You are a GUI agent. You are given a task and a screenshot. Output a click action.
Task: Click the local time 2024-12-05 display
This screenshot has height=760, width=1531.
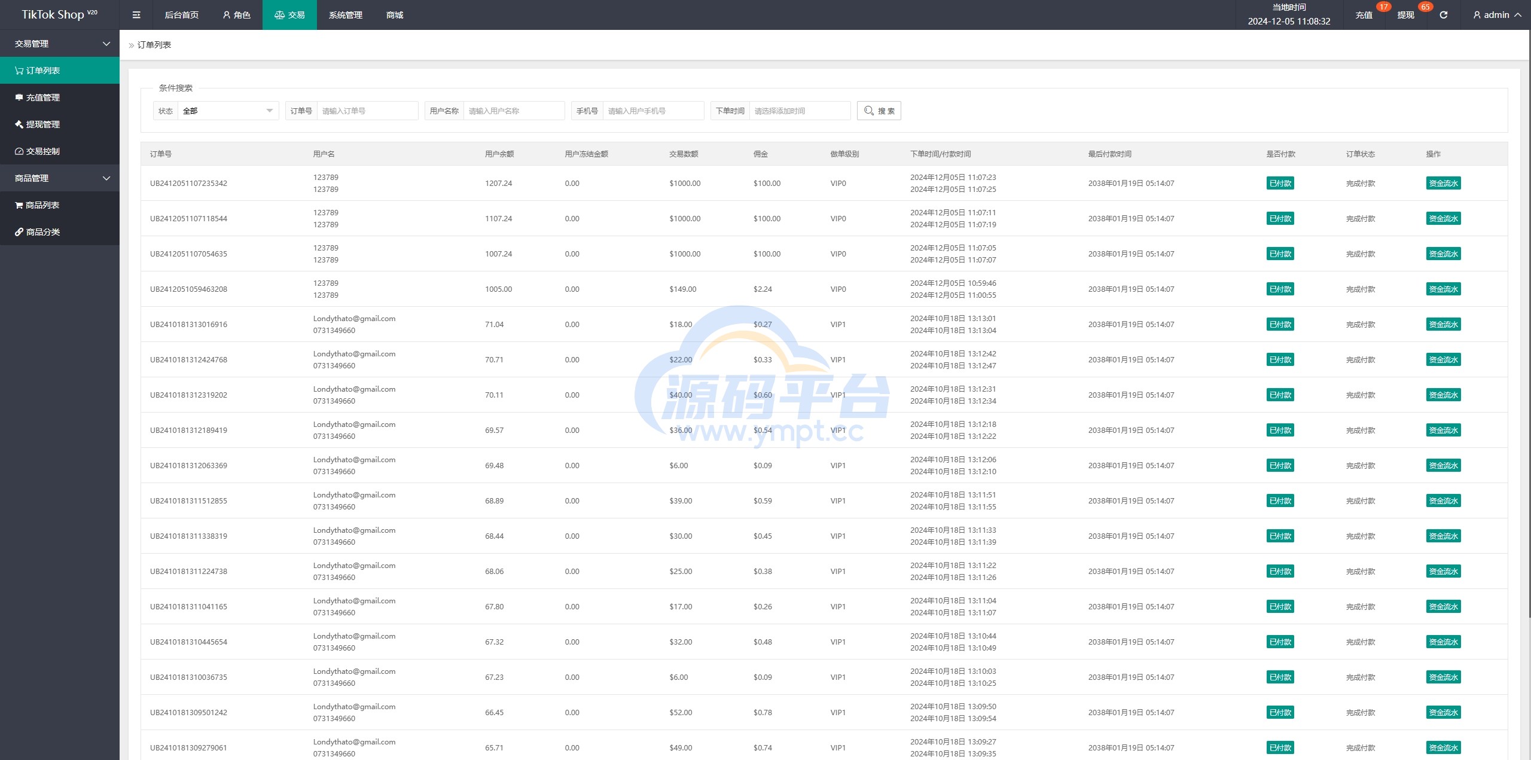1289,21
